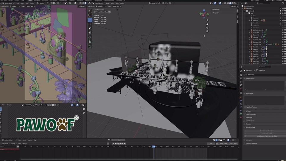The height and width of the screenshot is (161, 286).
Task: Select the Rotate tool in viewport toolbar
Action: (90, 24)
